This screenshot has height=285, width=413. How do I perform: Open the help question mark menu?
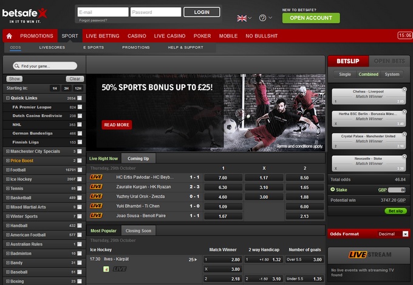point(265,18)
